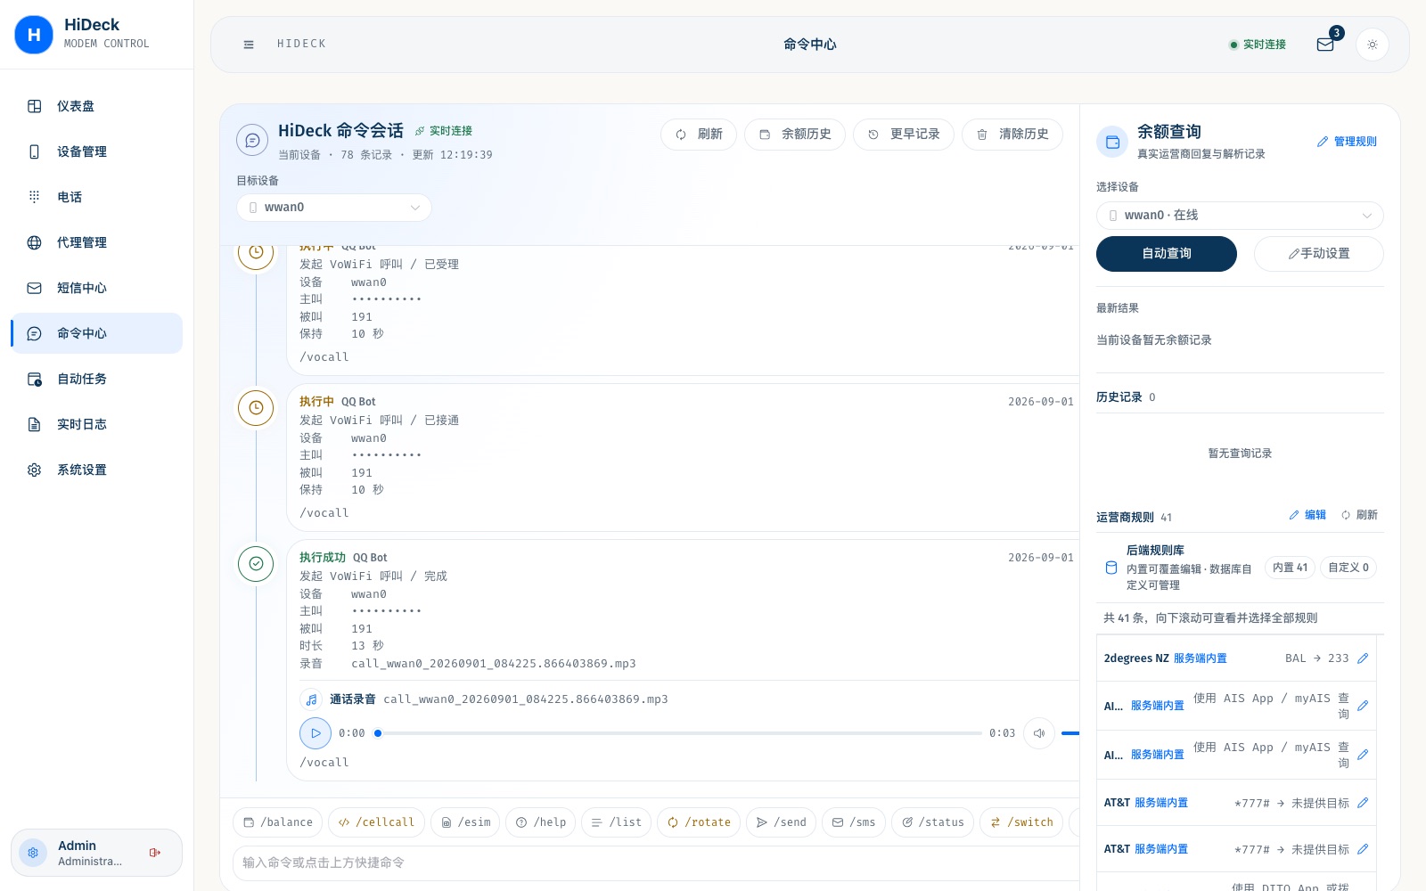Select the 内置 41 filter chip

[1290, 568]
